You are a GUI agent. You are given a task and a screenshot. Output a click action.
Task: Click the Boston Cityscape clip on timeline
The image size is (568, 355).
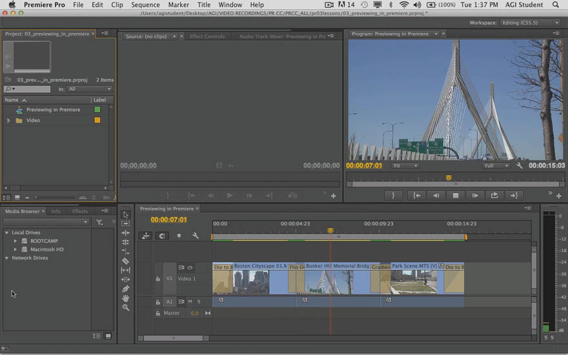pos(260,278)
